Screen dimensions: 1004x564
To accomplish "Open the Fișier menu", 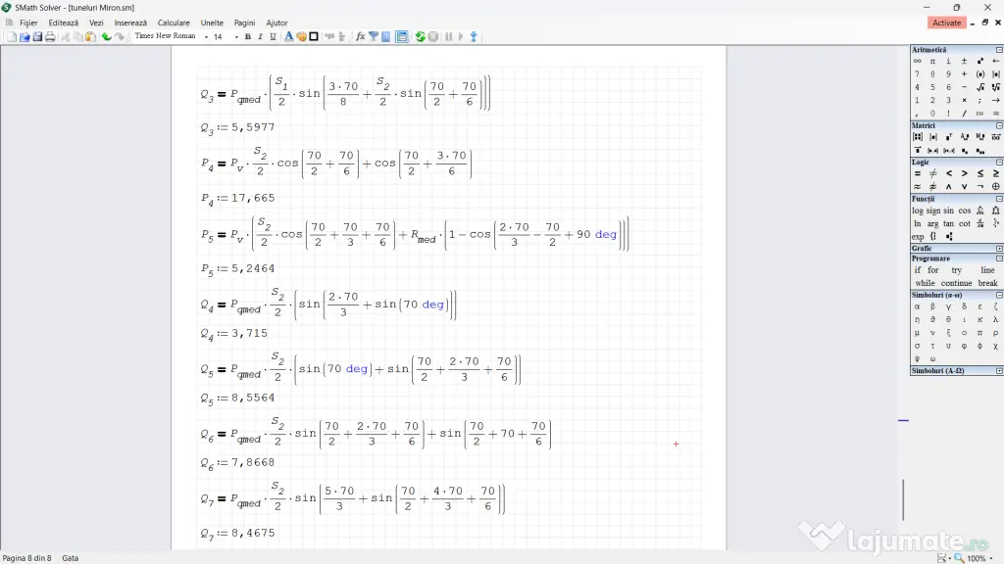I will (28, 23).
